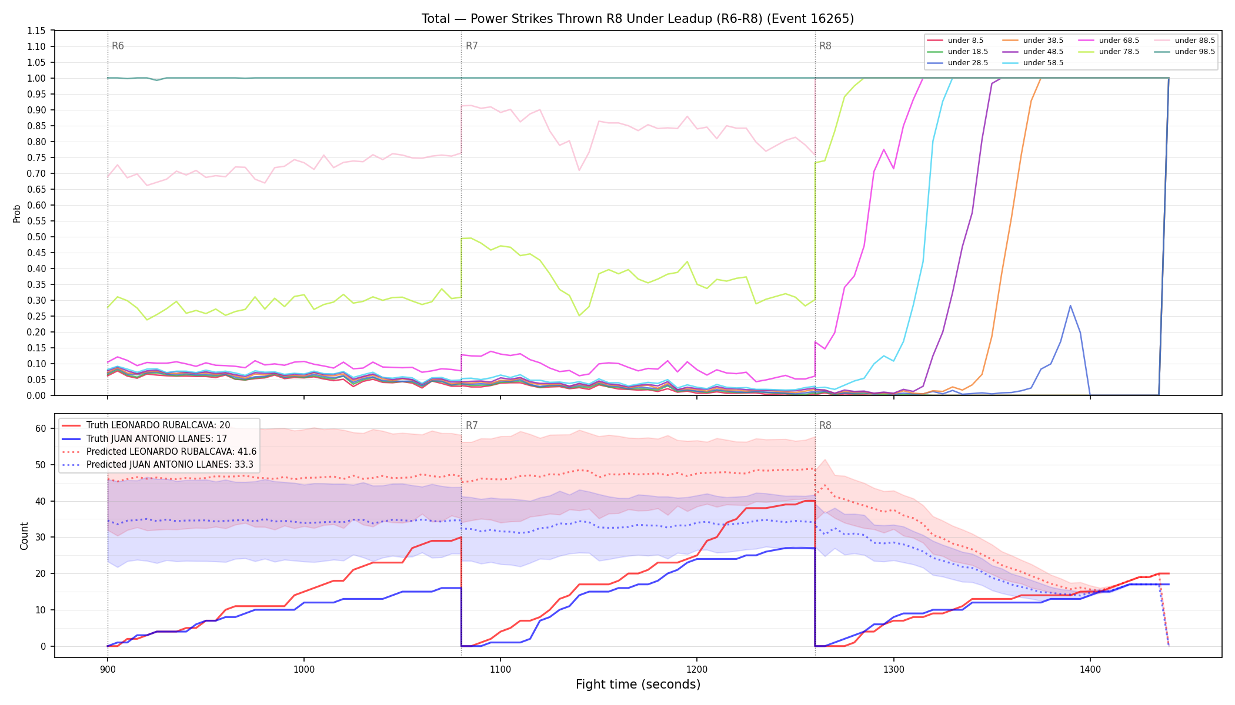Select the R7 label in the Prob chart
Screen dimensions: 1235x705
(472, 46)
